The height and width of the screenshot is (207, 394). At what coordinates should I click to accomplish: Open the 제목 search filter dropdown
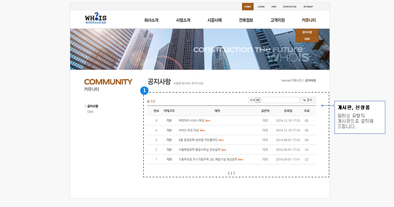258,100
